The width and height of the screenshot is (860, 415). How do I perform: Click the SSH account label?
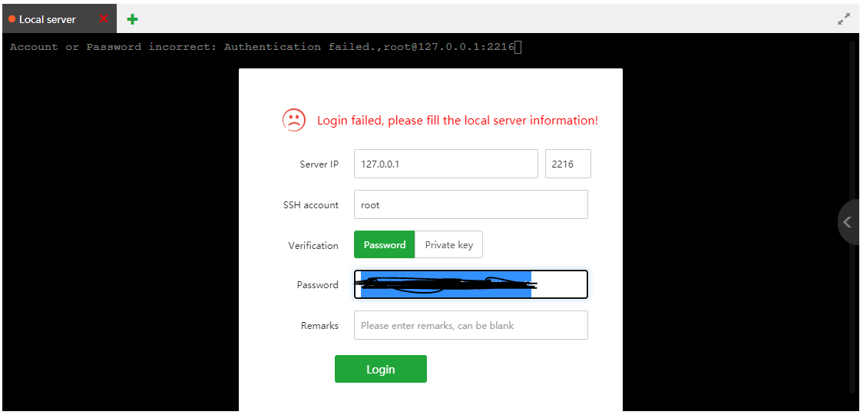click(x=310, y=205)
